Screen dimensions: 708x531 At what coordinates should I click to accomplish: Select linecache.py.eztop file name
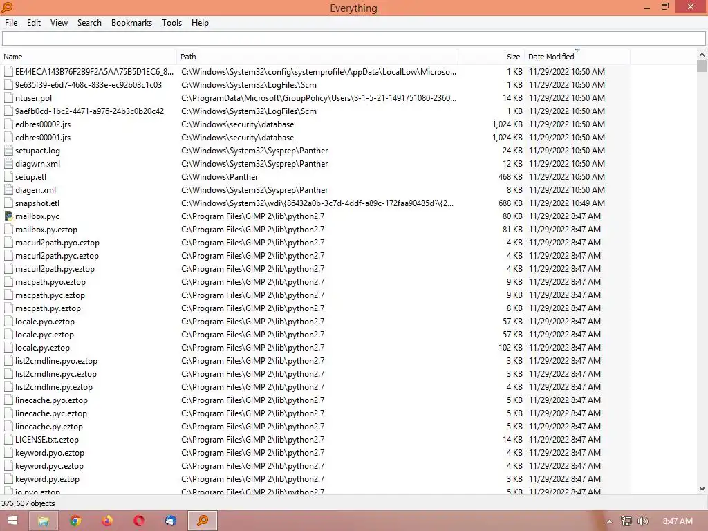(x=49, y=426)
